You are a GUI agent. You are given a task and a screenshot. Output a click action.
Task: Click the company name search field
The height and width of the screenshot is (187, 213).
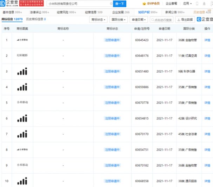tap(80, 4)
